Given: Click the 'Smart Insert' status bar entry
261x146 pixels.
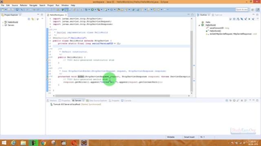Looking at the screenshot, I should point(189,137).
